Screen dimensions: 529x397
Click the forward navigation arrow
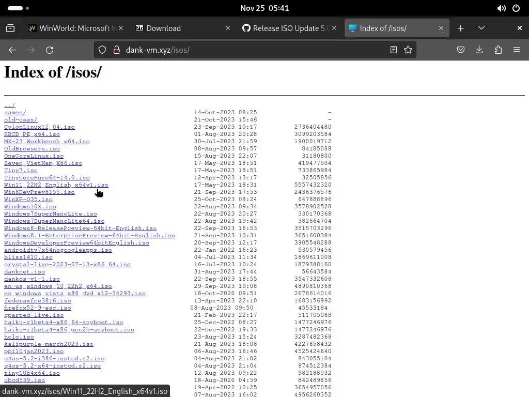click(31, 50)
